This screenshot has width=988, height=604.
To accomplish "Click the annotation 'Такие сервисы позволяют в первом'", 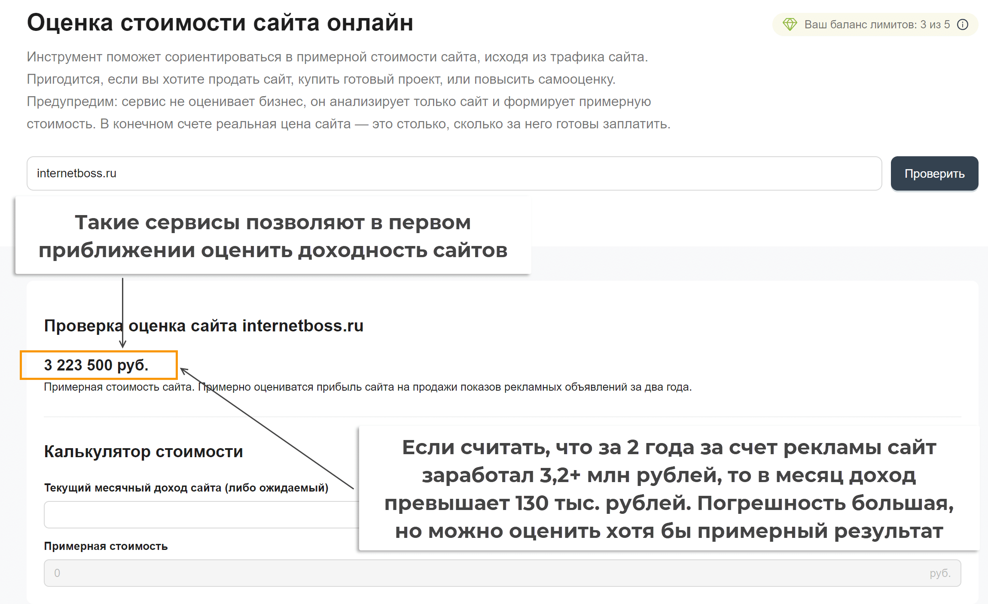I will pos(273,223).
